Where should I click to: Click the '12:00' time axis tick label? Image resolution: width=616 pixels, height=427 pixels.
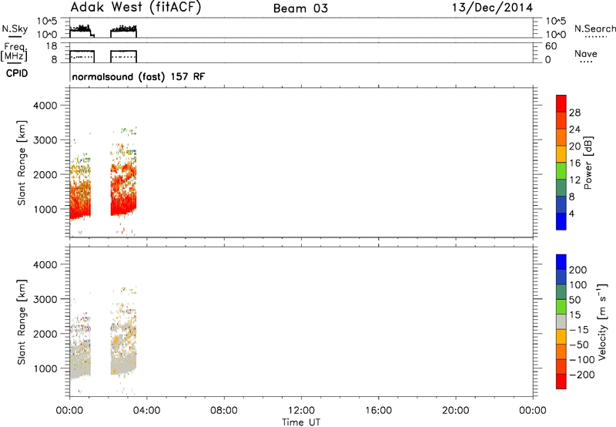pos(301,411)
